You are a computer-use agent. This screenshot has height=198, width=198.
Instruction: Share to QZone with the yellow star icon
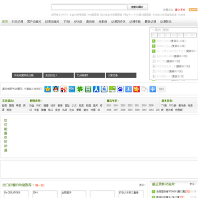(x=48, y=89)
